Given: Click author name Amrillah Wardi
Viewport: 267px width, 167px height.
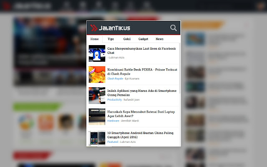Looking at the screenshot, I should tap(130, 121).
